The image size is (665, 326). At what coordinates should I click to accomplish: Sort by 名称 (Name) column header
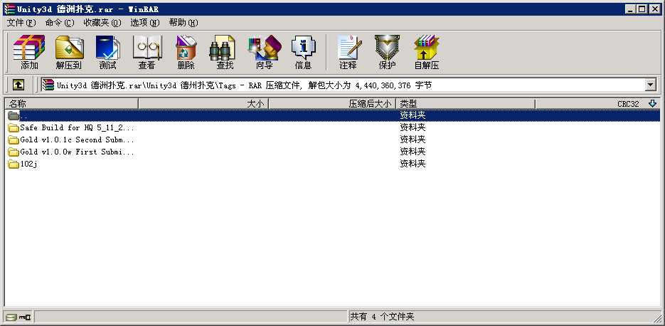click(71, 104)
